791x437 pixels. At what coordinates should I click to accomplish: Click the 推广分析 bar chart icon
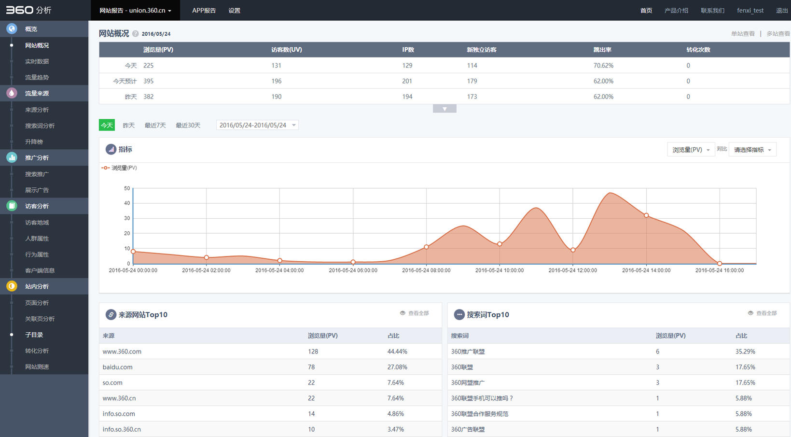pos(12,157)
